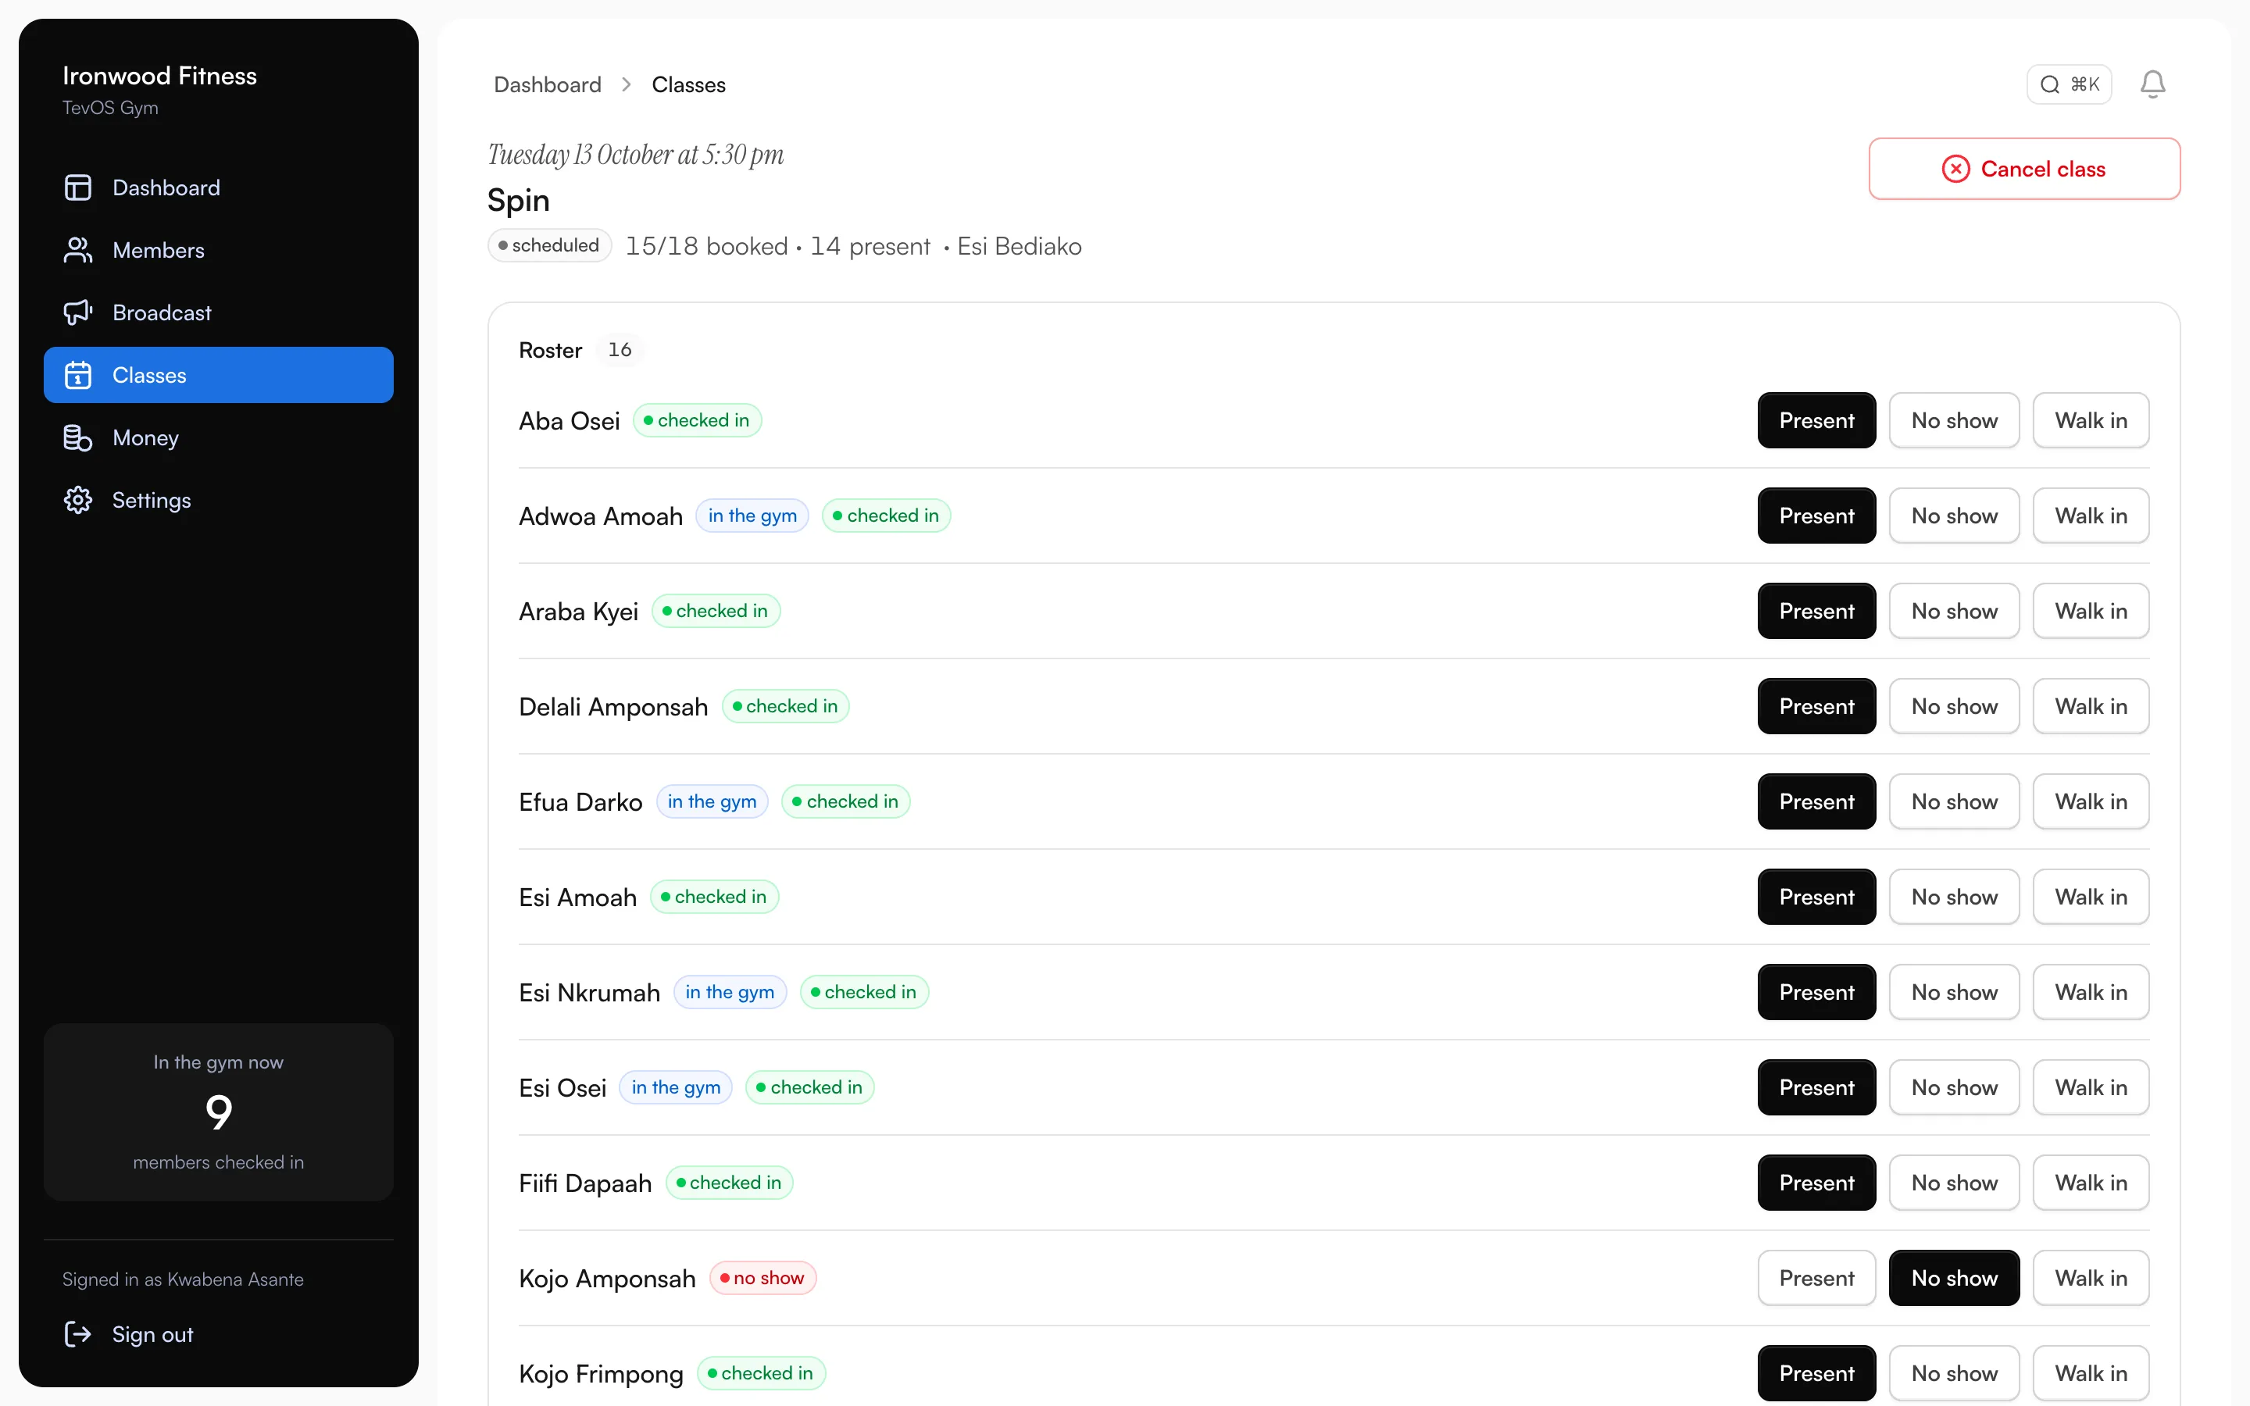Open the Dashboard sidebar icon
2250x1406 pixels.
pos(78,187)
